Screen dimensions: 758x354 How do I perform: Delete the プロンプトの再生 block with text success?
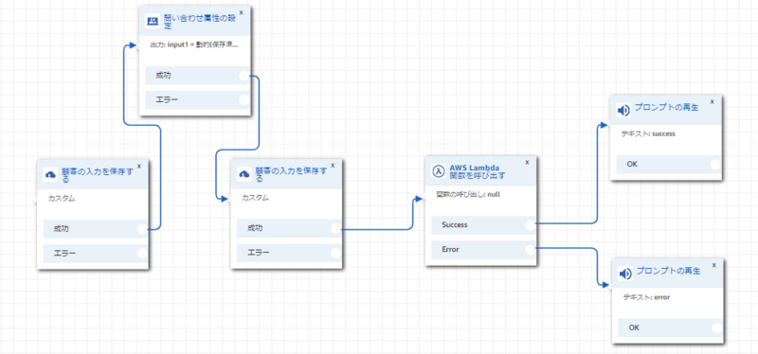pos(713,101)
